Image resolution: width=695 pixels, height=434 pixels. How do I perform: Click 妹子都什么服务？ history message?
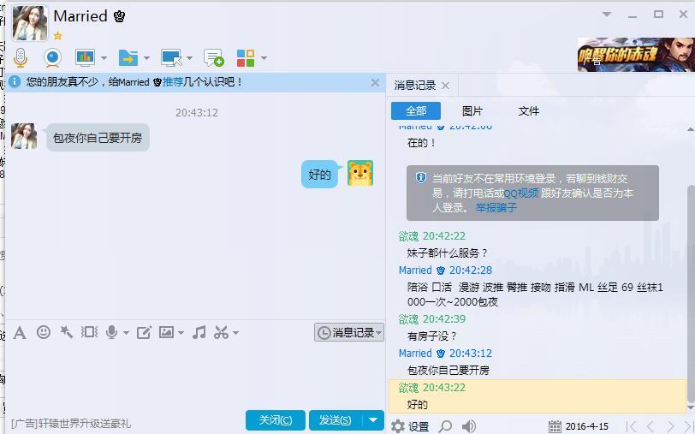447,253
